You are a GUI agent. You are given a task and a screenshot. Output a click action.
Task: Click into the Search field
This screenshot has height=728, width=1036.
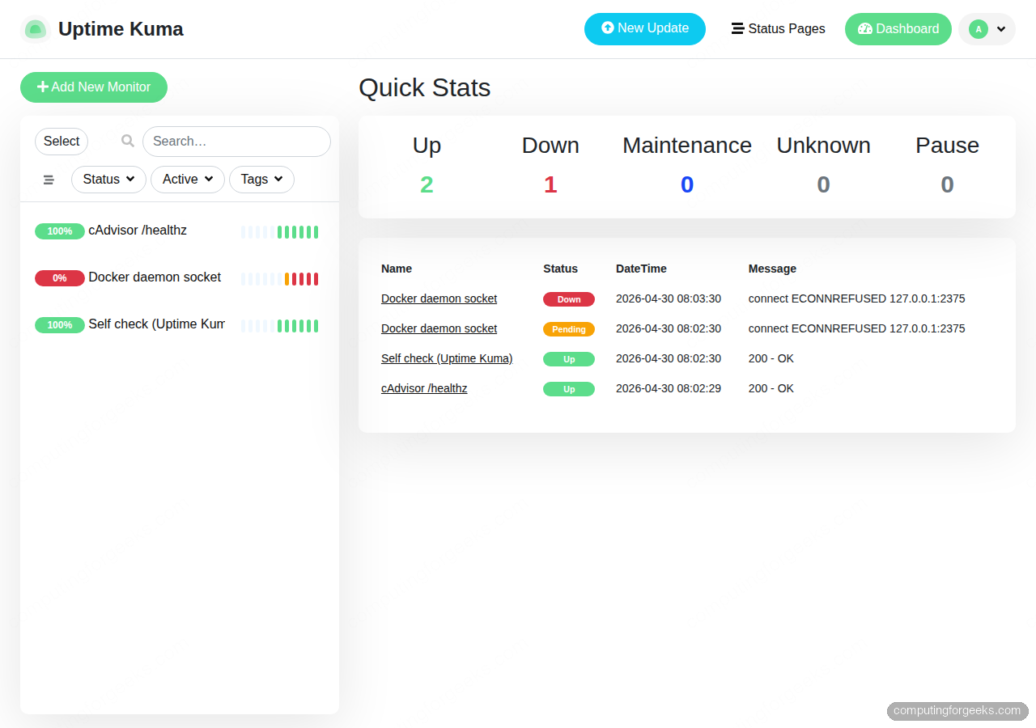coord(236,142)
